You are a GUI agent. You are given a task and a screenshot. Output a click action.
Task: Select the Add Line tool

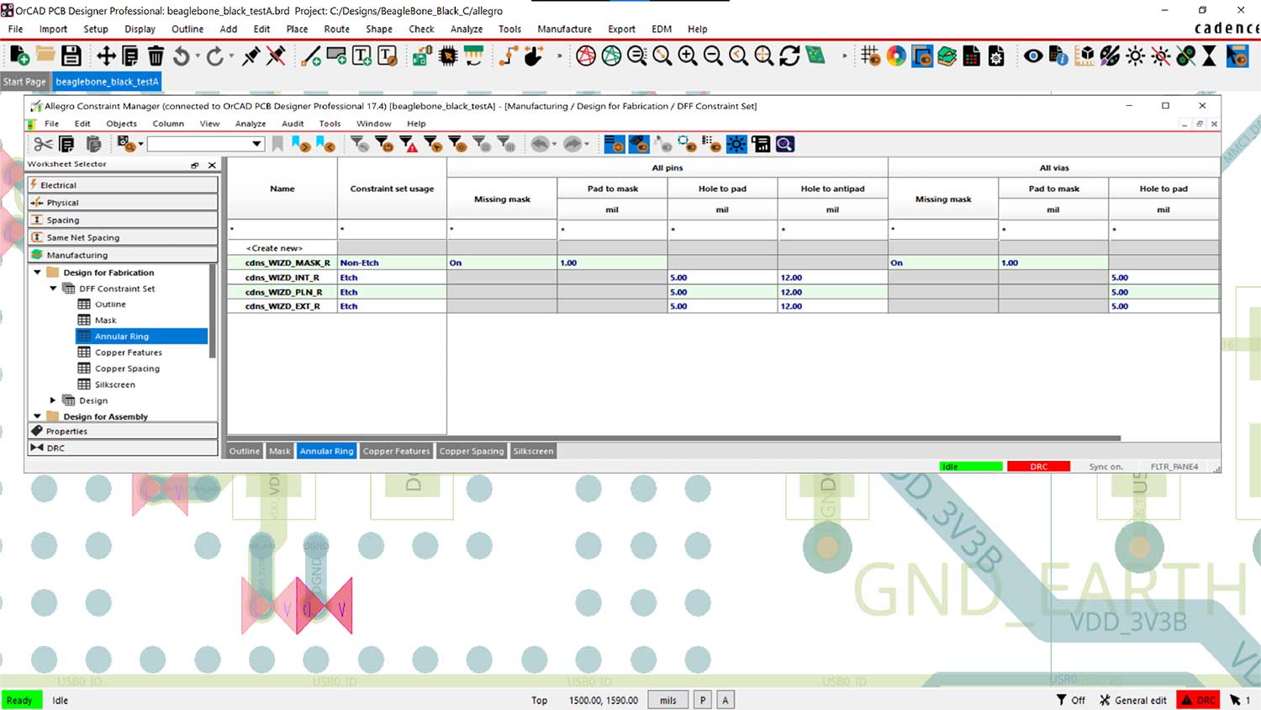(311, 56)
